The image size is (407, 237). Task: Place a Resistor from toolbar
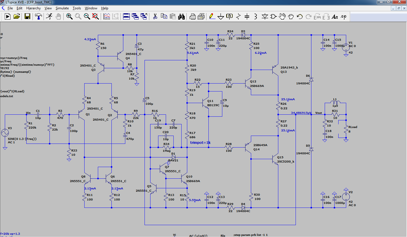pos(238,16)
